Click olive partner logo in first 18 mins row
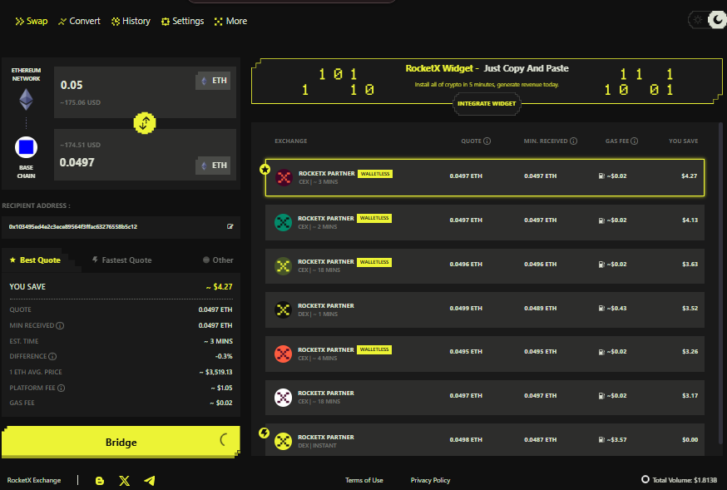The height and width of the screenshot is (490, 727). 283,266
